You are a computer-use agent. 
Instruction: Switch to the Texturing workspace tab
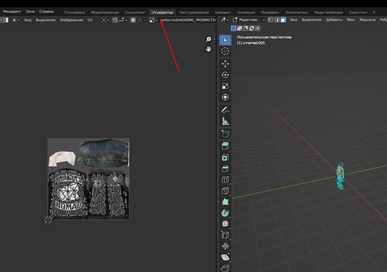194,12
